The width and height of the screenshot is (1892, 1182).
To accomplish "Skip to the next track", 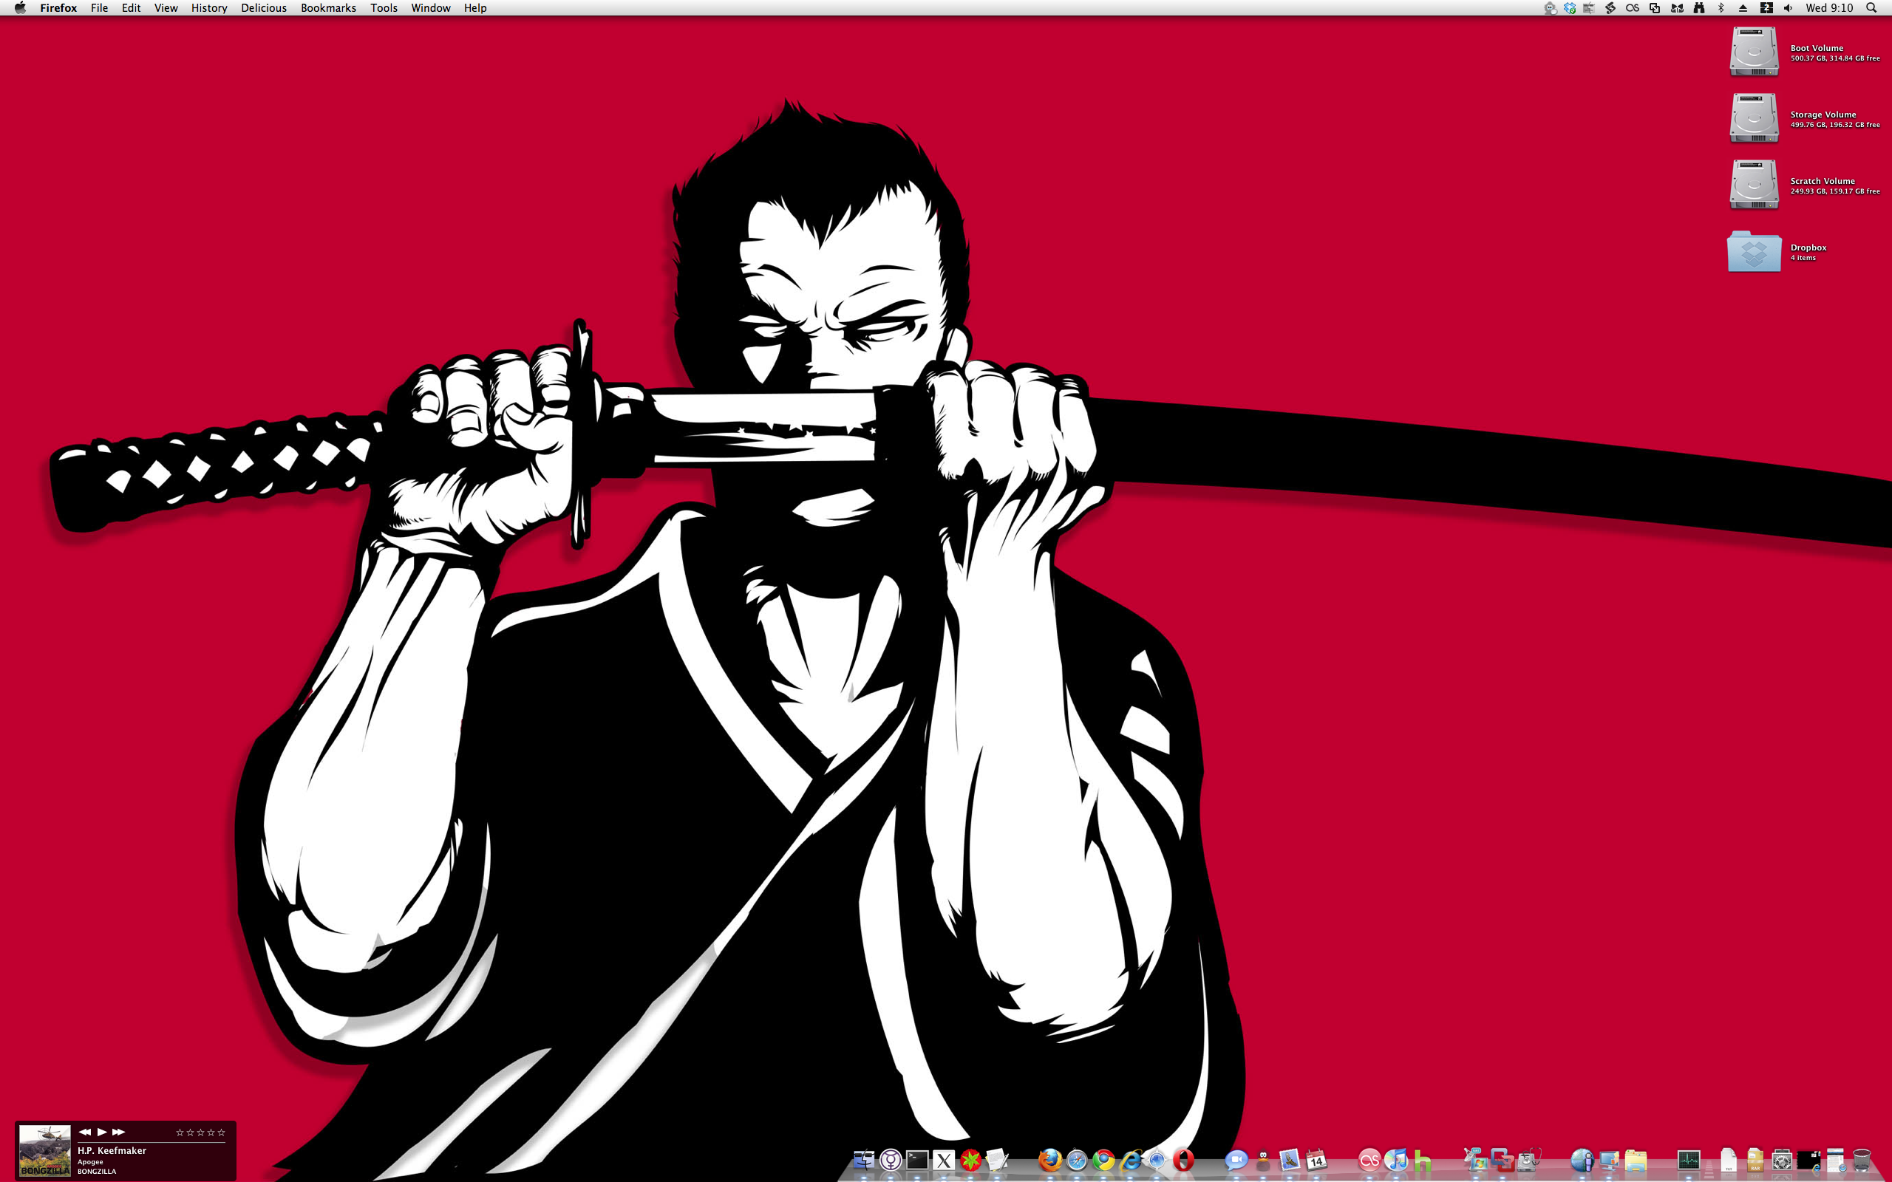I will point(119,1131).
